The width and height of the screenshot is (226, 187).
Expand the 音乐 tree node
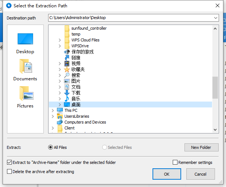(x=60, y=99)
